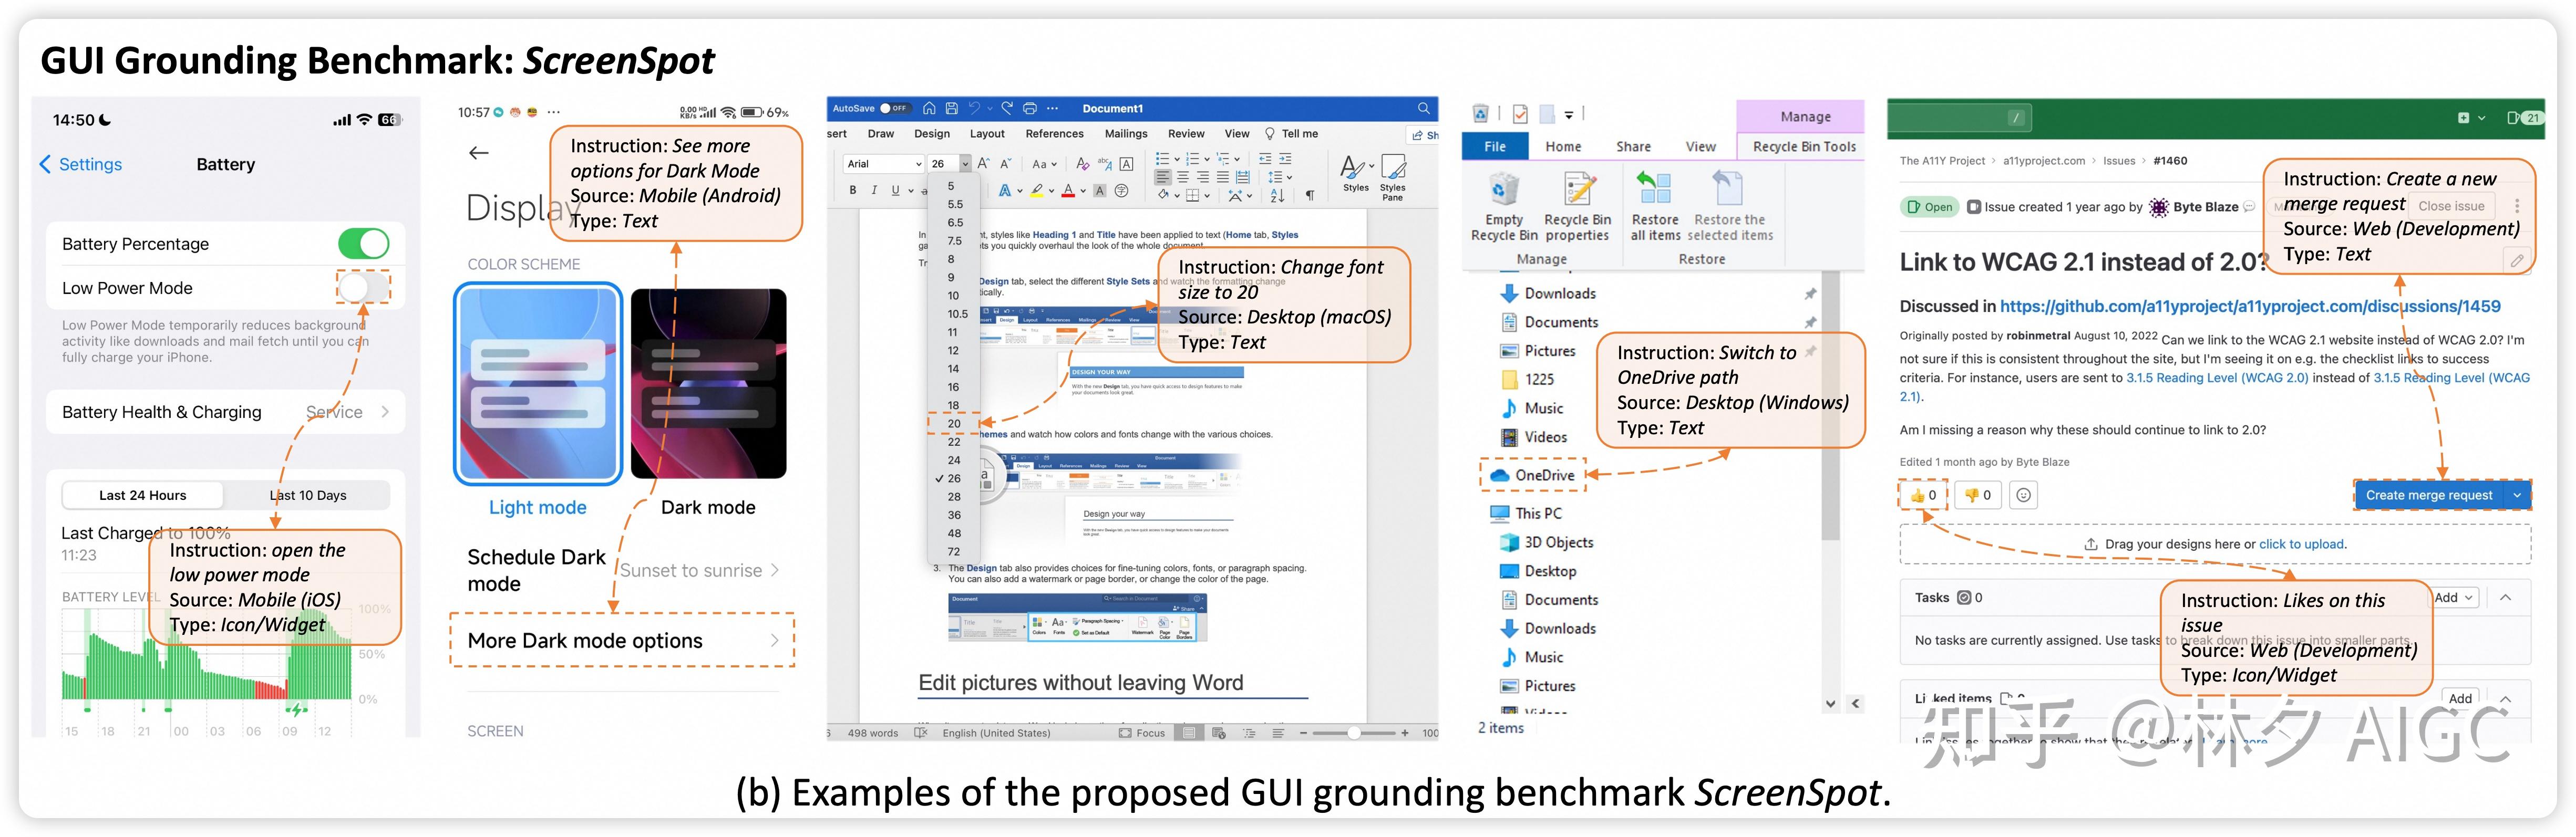Click the thumbs down reaction on issue
Screen dimensions: 2576x837
point(1977,495)
